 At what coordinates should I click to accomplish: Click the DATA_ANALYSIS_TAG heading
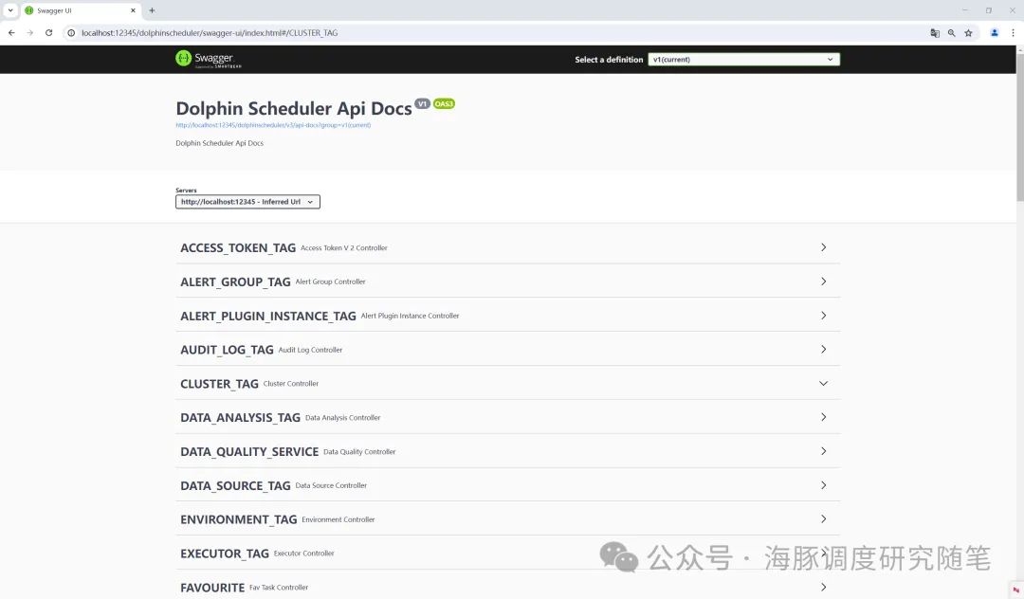tap(240, 418)
